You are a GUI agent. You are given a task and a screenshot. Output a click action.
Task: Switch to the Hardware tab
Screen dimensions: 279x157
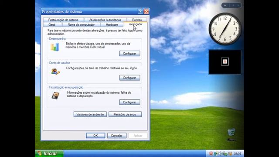[112, 25]
